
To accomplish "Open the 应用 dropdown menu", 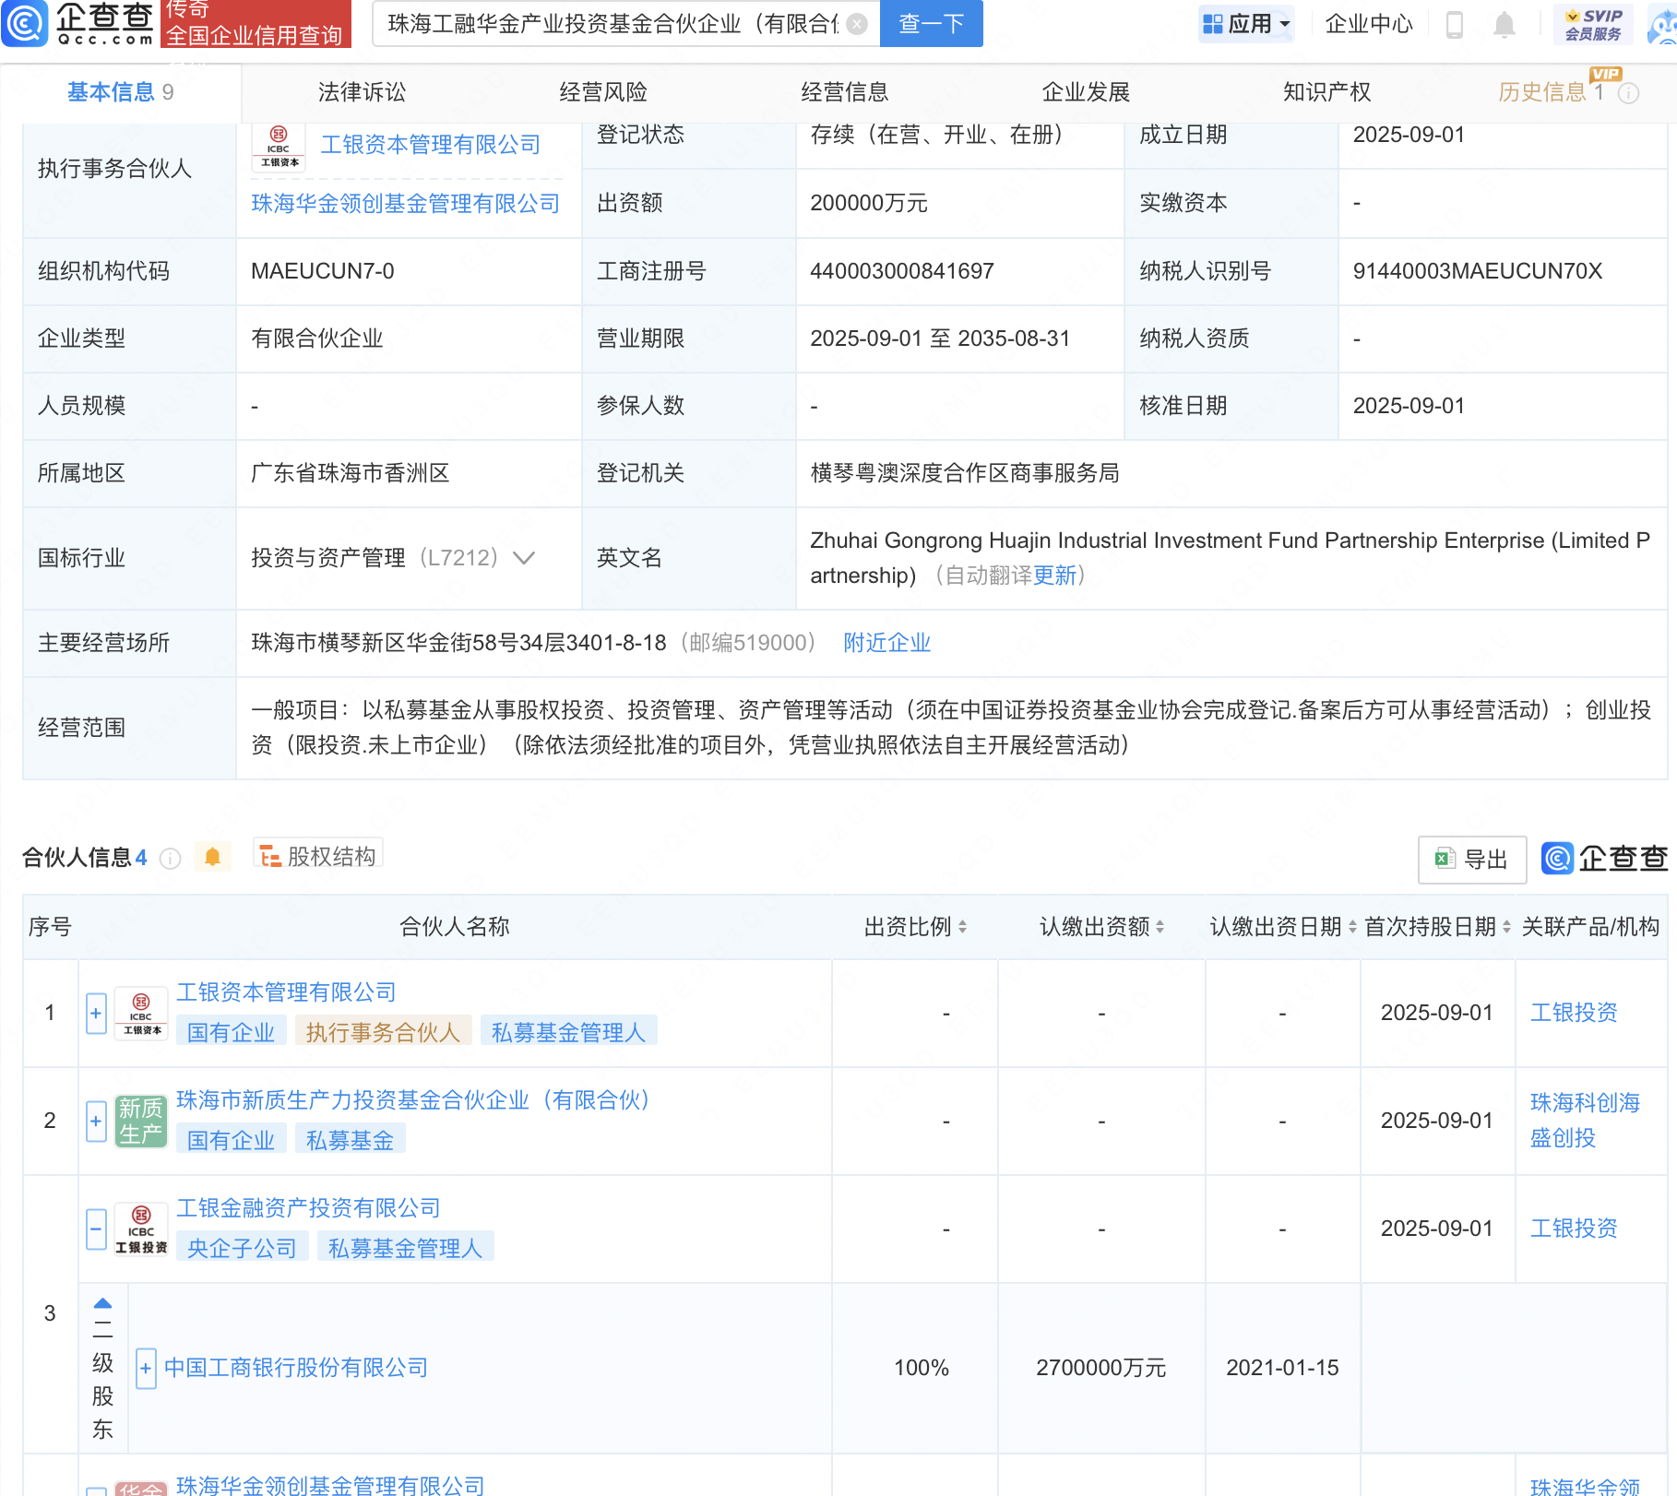I will pyautogui.click(x=1246, y=24).
